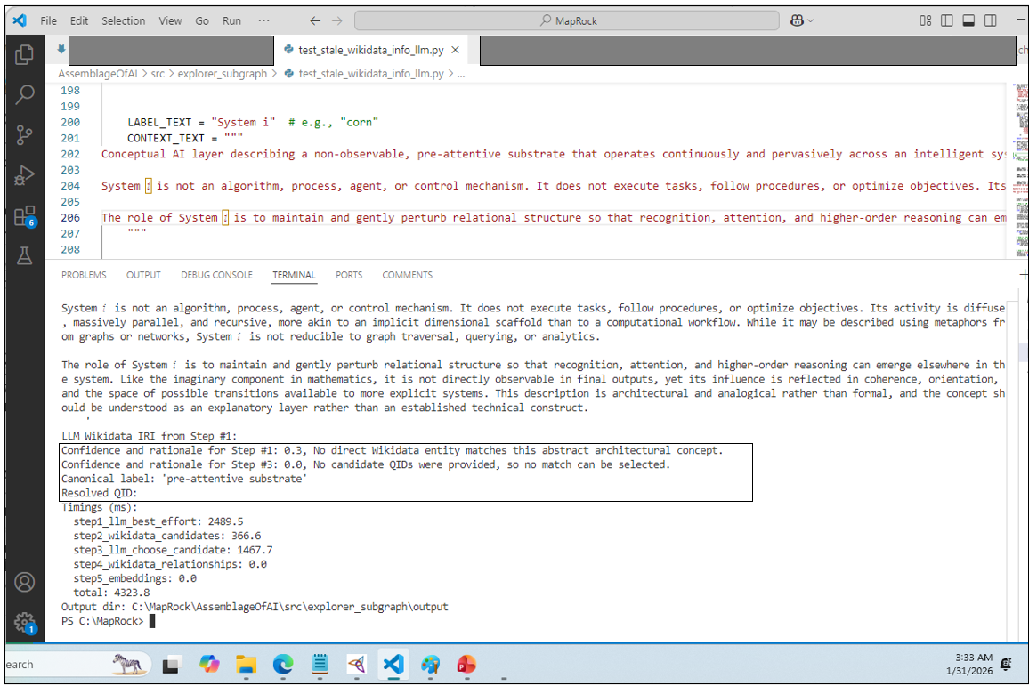
Task: Open the Source Control view
Action: coord(25,134)
